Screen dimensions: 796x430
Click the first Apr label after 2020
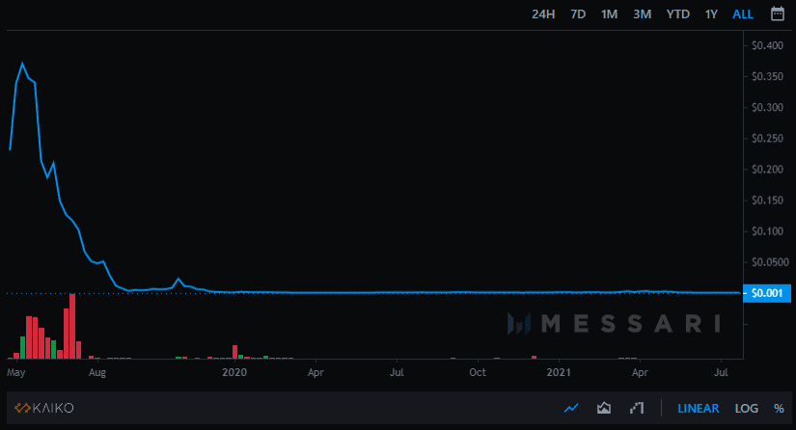(x=316, y=373)
